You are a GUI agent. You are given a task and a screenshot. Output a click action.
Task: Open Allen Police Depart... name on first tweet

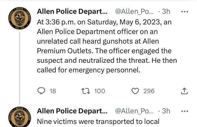pos(72,12)
